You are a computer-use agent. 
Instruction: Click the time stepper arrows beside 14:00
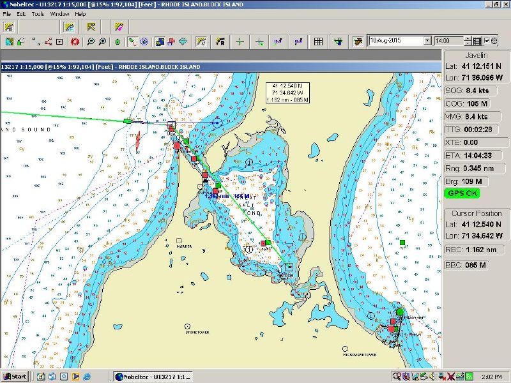tap(468, 41)
